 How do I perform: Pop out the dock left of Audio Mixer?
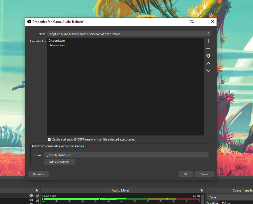(x=37, y=190)
